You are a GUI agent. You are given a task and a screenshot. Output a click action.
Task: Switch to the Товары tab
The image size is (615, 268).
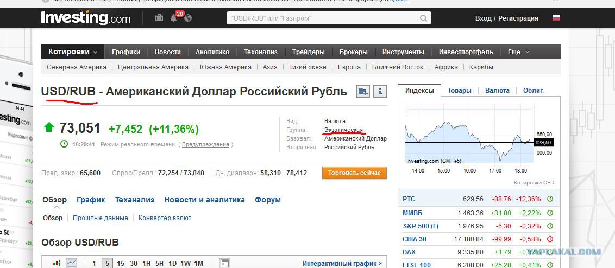[459, 91]
